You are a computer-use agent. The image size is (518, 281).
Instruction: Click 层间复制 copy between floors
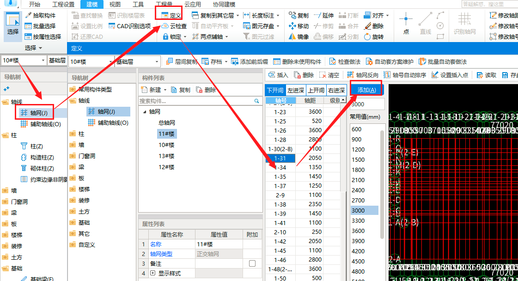click(182, 61)
